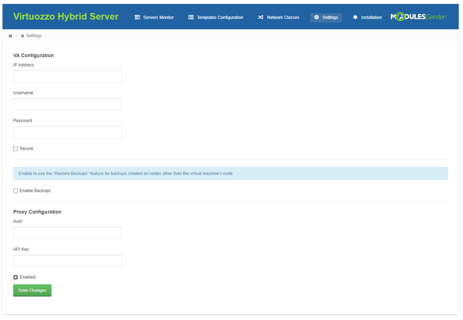Open the Servers Monitor menu item

154,17
